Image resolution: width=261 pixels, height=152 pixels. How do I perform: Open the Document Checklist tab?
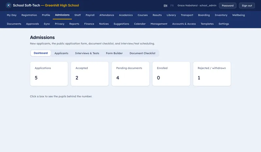point(143,53)
